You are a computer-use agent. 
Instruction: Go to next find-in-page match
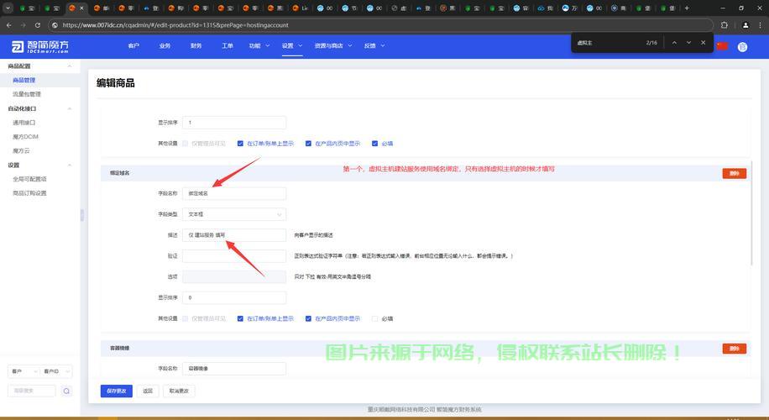coord(688,43)
